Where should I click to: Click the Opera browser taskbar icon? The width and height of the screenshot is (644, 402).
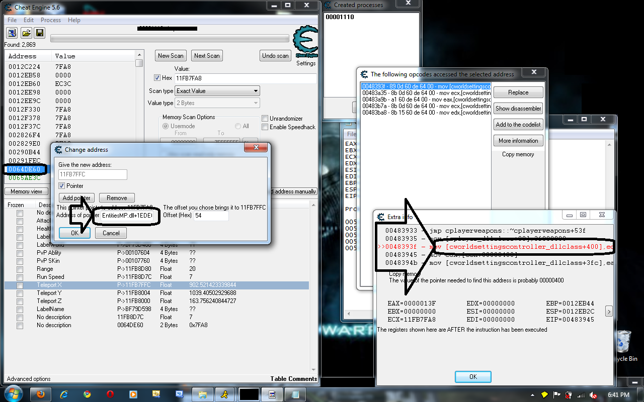click(110, 394)
